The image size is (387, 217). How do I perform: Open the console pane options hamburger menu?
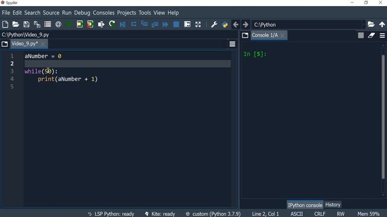tap(382, 35)
